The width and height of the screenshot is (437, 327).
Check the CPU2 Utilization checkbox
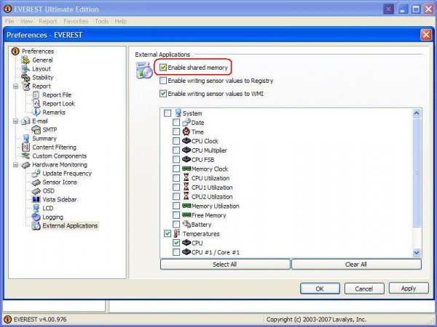click(176, 196)
